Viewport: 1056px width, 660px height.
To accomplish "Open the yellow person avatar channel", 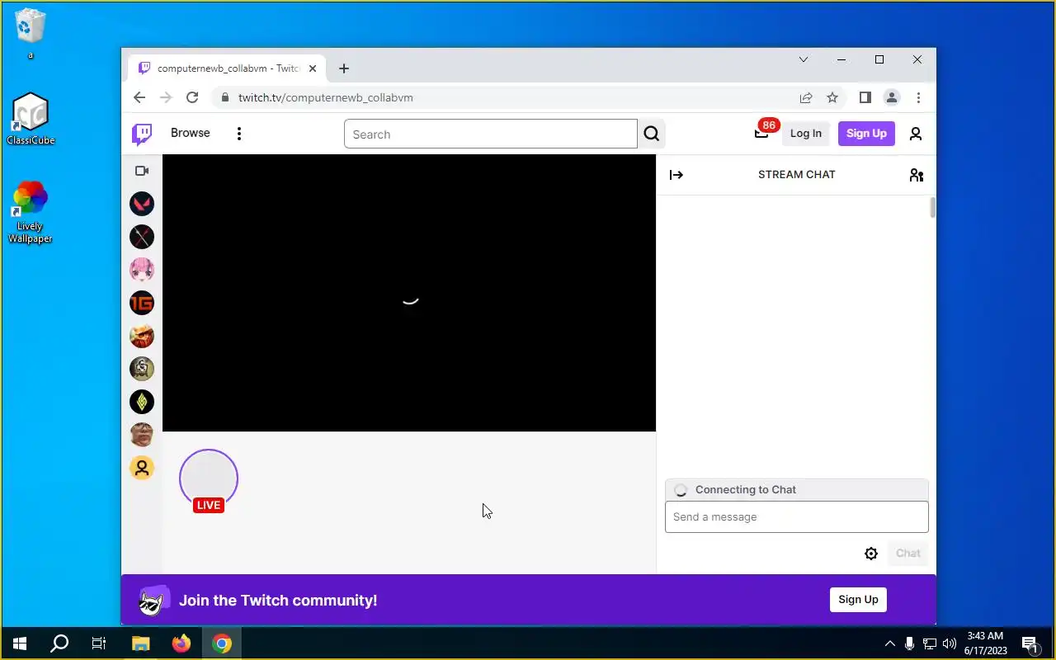I will click(142, 468).
